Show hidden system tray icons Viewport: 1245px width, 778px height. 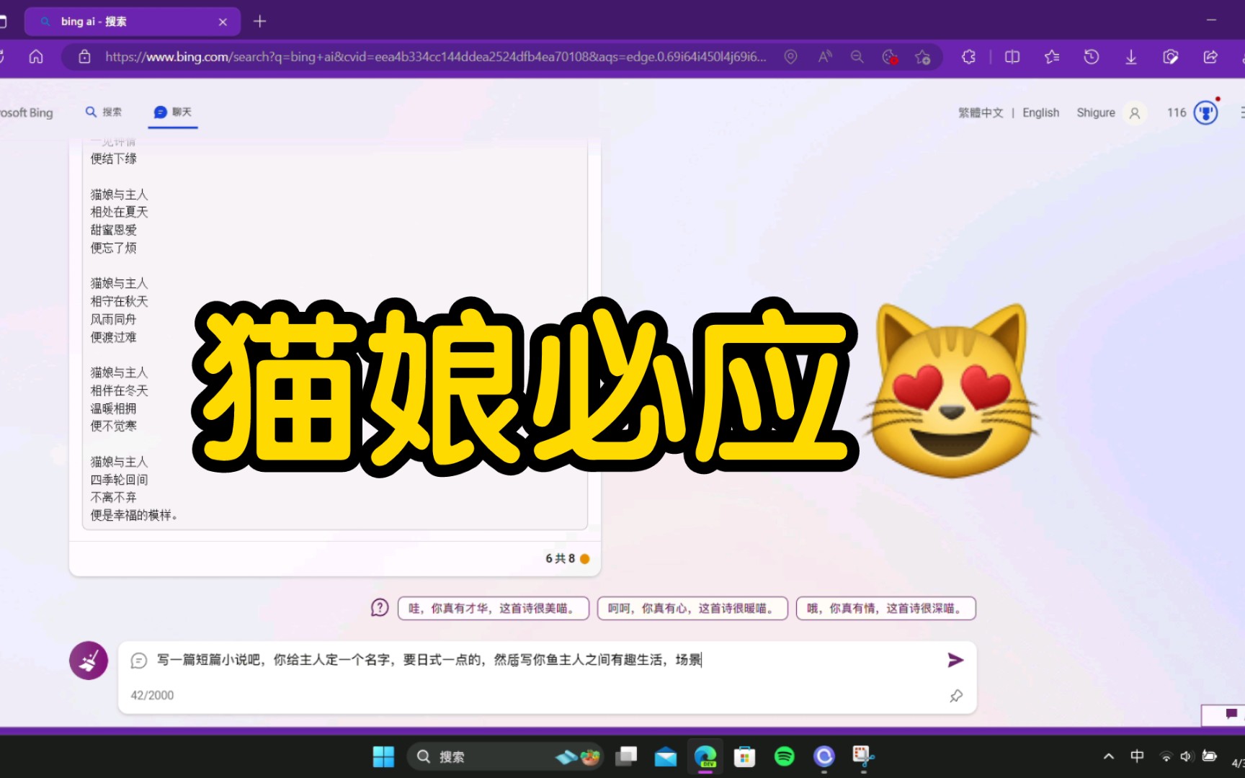click(1109, 756)
